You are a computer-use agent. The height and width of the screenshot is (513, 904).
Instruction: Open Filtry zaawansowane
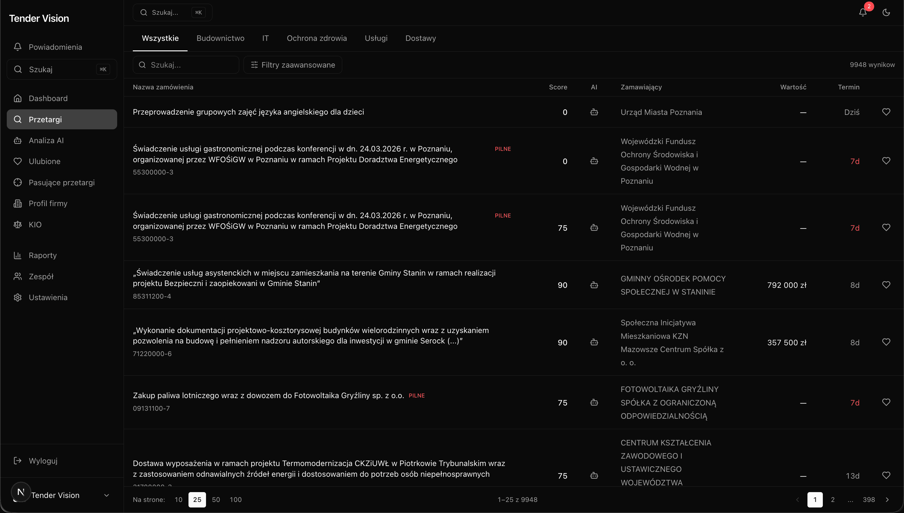293,65
